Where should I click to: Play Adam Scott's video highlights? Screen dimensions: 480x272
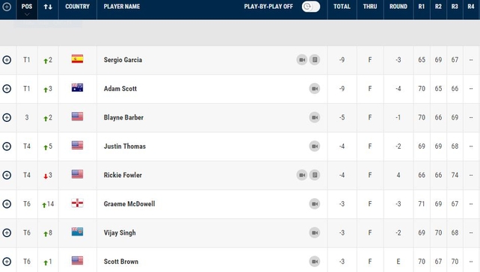315,89
